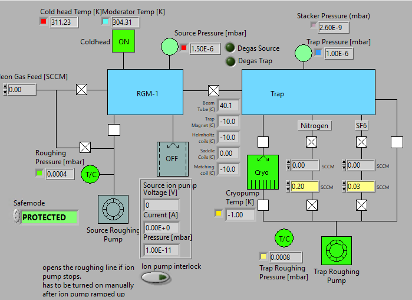This screenshot has height=300, width=412.
Task: Select the Beam Tube value 40.1
Action: point(229,106)
